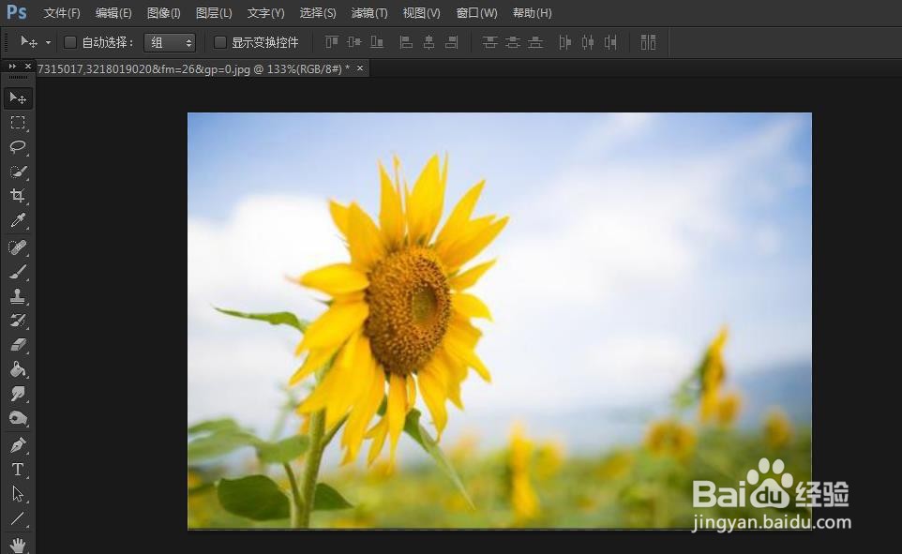Open the 帮助(H) menu

[533, 13]
